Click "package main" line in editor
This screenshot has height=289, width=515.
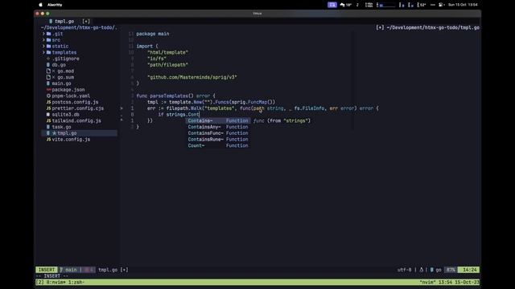(153, 34)
